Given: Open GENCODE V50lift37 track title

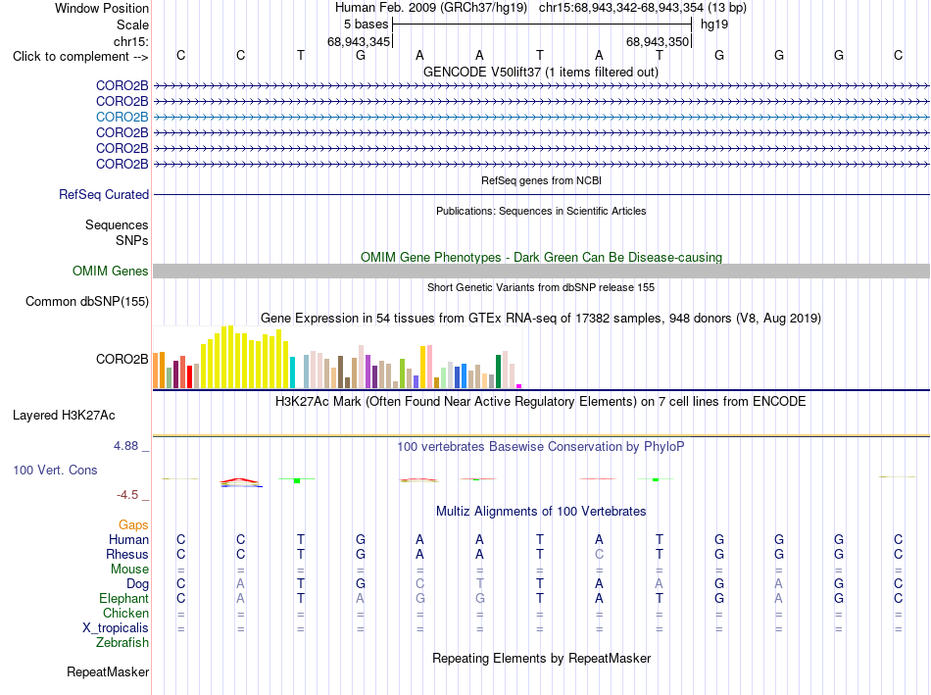Looking at the screenshot, I should click(540, 73).
